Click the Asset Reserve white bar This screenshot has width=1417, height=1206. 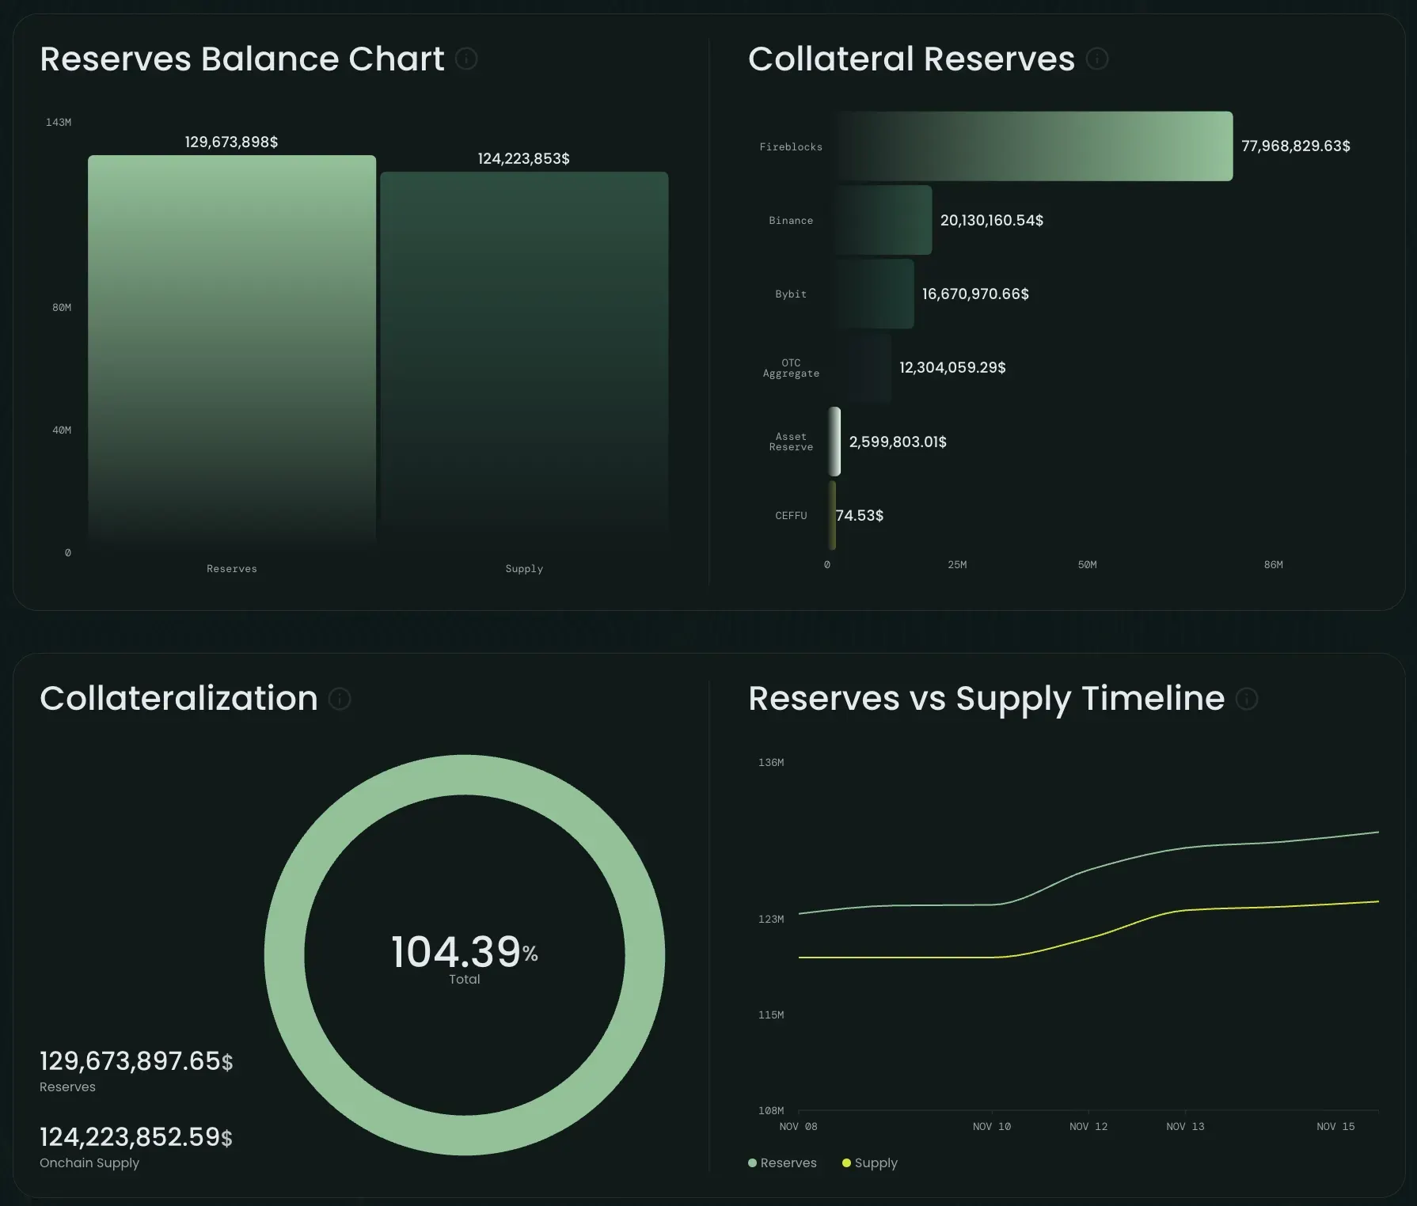coord(834,442)
